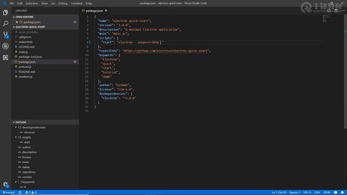Expand the node_modules folder

(28, 32)
